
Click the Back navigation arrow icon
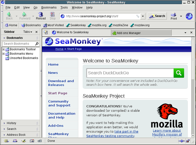click(x=9, y=15)
